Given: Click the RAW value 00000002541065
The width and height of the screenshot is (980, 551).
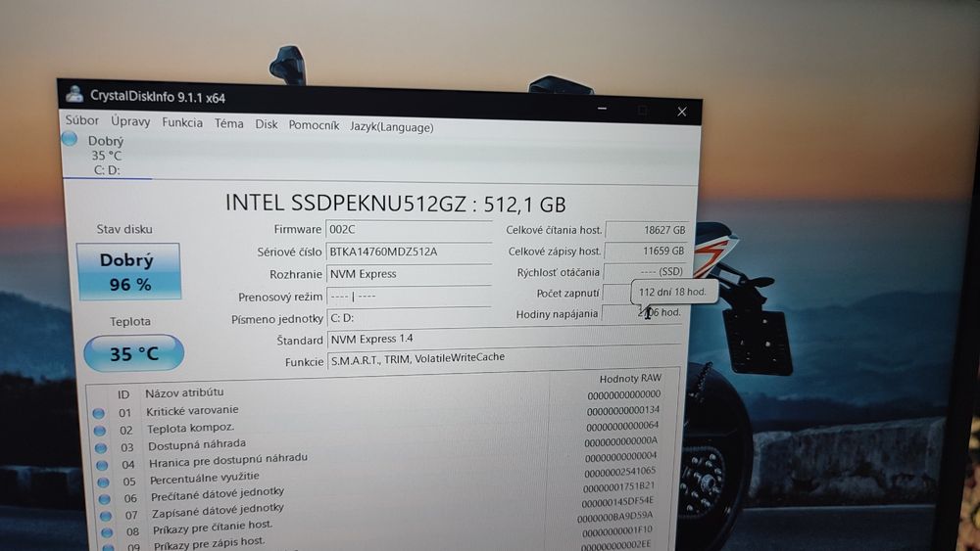Looking at the screenshot, I should pos(619,472).
